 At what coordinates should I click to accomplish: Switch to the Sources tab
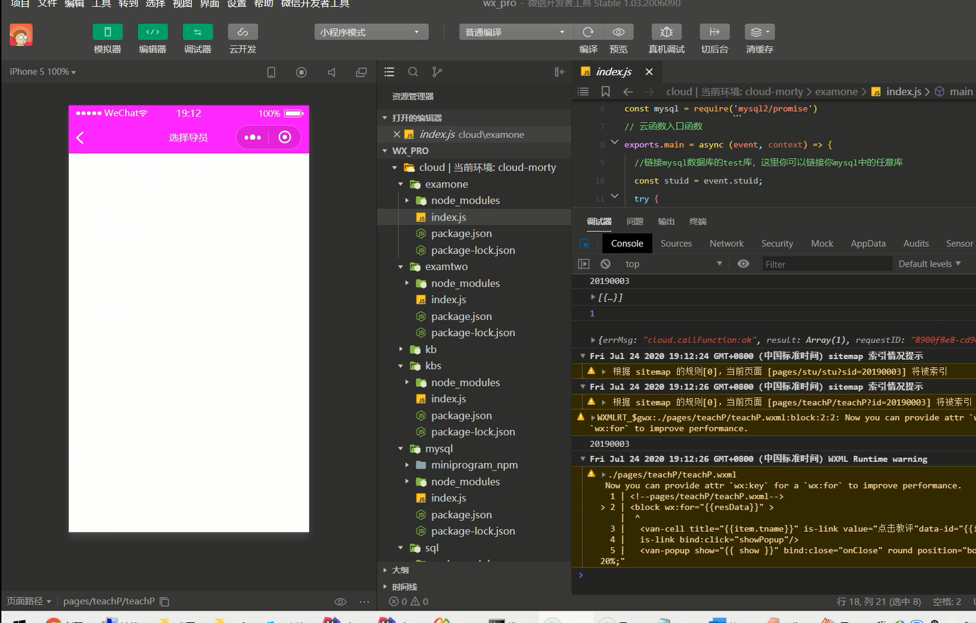tap(676, 244)
